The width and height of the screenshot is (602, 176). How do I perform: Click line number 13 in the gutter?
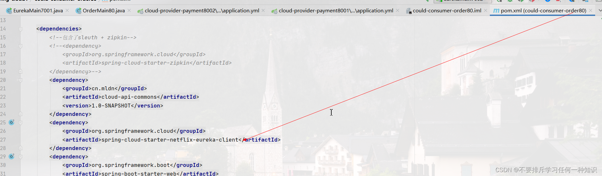[3, 20]
